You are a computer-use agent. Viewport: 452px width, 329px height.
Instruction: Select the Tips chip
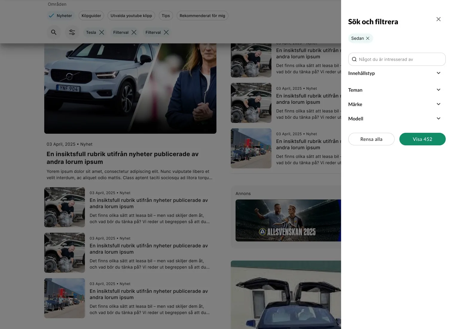[x=166, y=16]
